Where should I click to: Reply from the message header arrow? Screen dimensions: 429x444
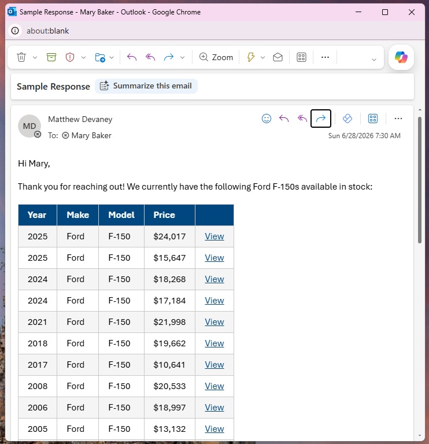284,119
